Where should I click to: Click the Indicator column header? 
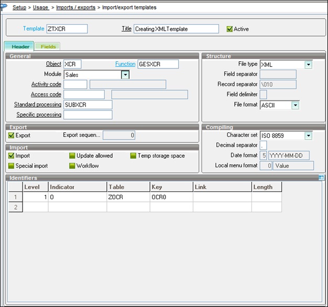(78, 187)
